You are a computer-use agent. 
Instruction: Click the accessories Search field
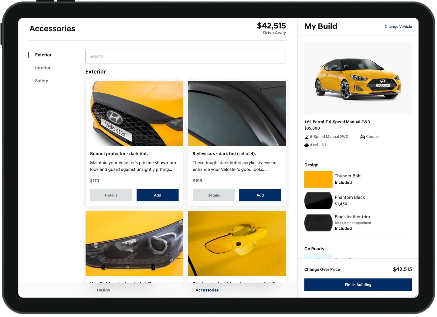185,56
